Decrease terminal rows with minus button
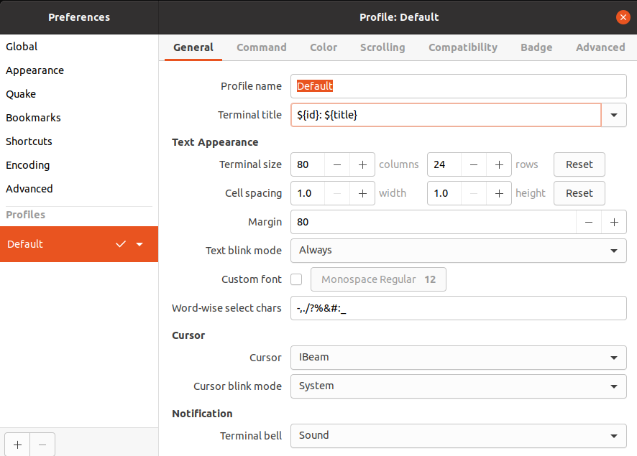Screen dimensions: 637x456 click(x=473, y=164)
